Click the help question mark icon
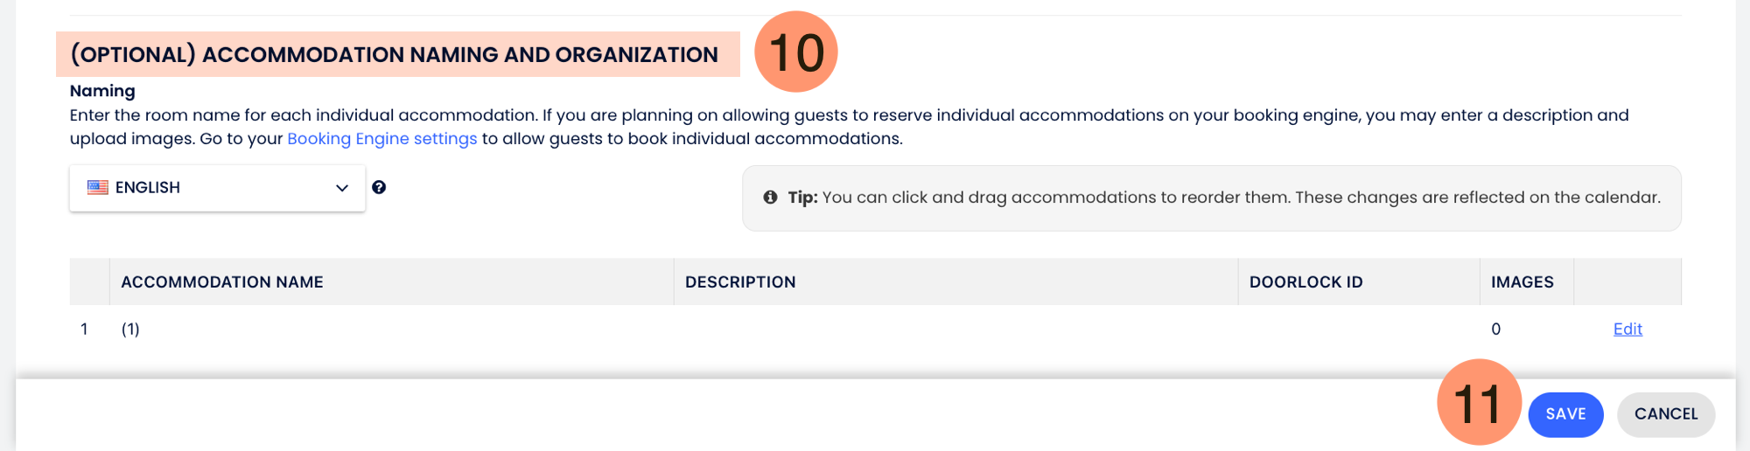Screen dimensions: 1750x451 379,187
